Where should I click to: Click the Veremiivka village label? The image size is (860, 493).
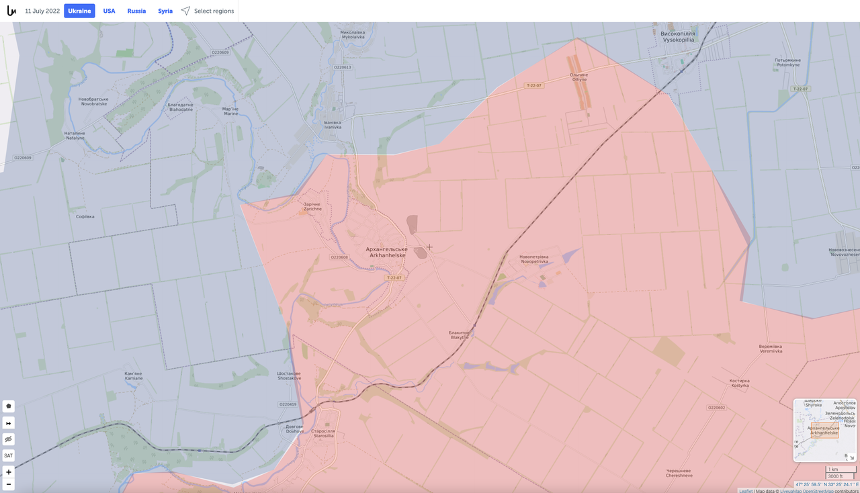tap(770, 349)
